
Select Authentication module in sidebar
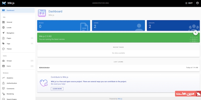pyautogui.click(x=12, y=83)
